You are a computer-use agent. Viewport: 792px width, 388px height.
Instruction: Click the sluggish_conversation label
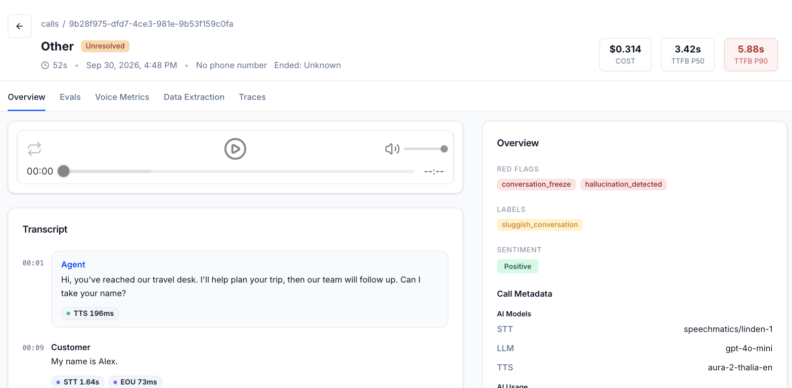click(x=540, y=225)
